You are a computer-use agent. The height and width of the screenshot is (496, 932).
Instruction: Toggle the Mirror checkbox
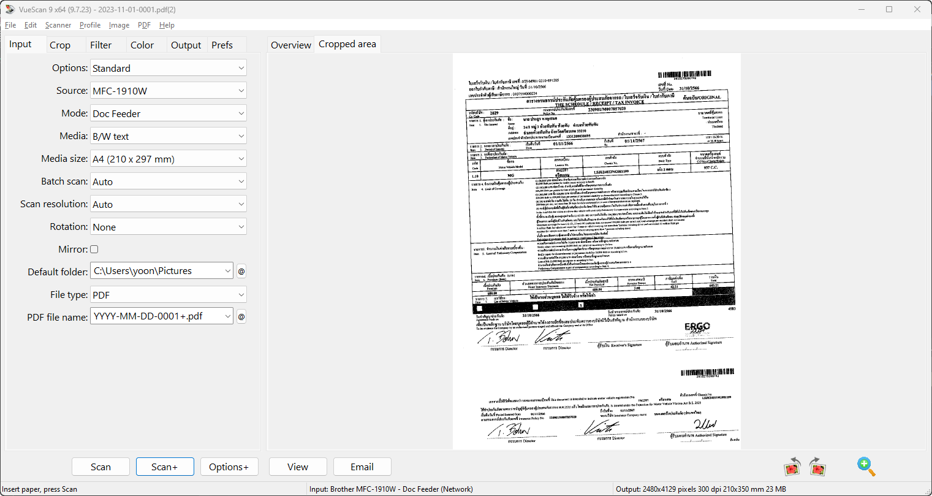click(94, 250)
